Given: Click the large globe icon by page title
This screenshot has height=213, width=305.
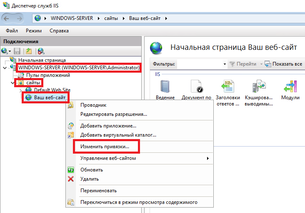Looking at the screenshot, I should click(156, 48).
